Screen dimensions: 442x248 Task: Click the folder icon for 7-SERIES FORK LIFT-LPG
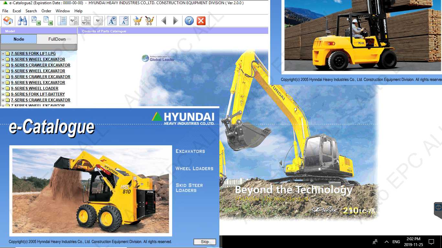[x=8, y=54]
